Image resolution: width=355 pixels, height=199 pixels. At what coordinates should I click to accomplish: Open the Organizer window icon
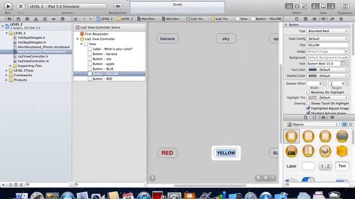point(345,6)
